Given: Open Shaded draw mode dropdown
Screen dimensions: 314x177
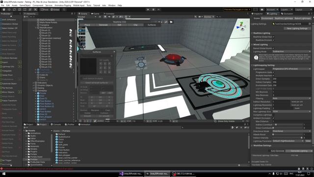Looking at the screenshot, I should coord(87,17).
